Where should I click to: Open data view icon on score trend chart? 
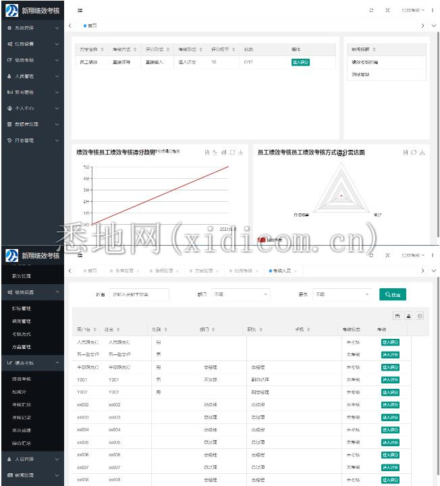click(207, 152)
